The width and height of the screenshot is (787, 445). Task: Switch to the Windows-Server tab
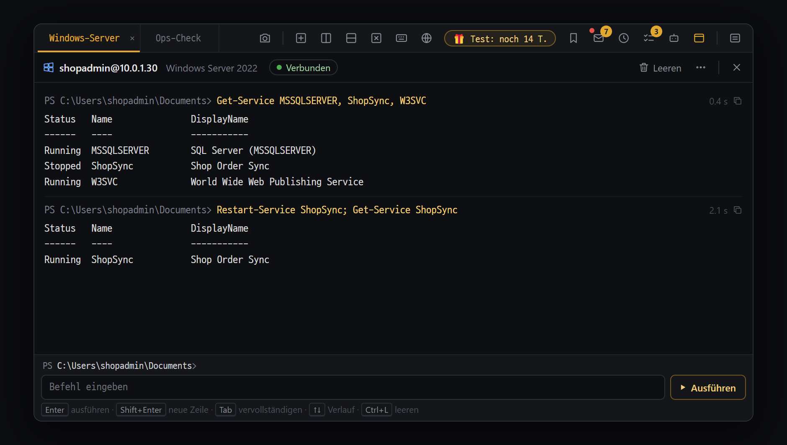point(84,38)
